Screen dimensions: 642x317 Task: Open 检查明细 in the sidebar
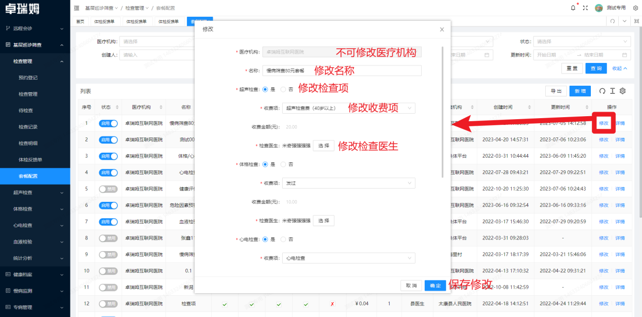tap(28, 143)
